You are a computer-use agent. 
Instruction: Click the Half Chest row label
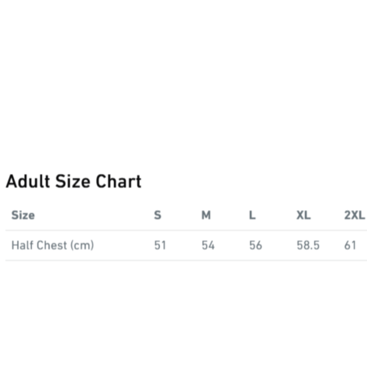[39, 245]
